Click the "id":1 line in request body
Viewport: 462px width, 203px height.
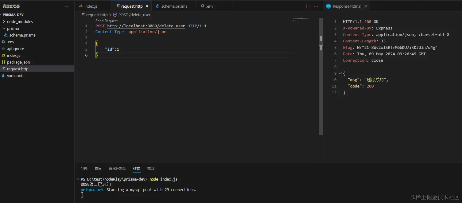tap(112, 49)
